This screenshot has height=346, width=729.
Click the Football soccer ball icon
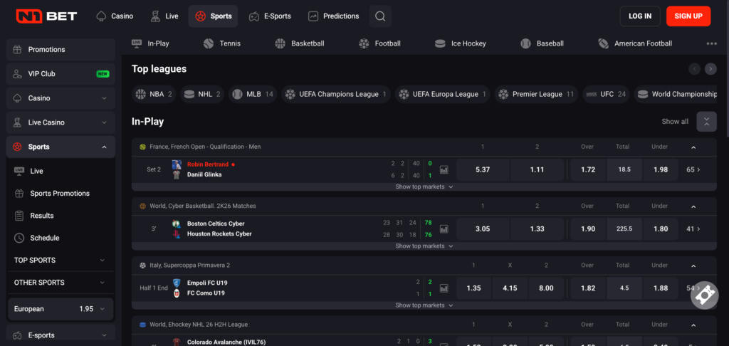(x=364, y=43)
